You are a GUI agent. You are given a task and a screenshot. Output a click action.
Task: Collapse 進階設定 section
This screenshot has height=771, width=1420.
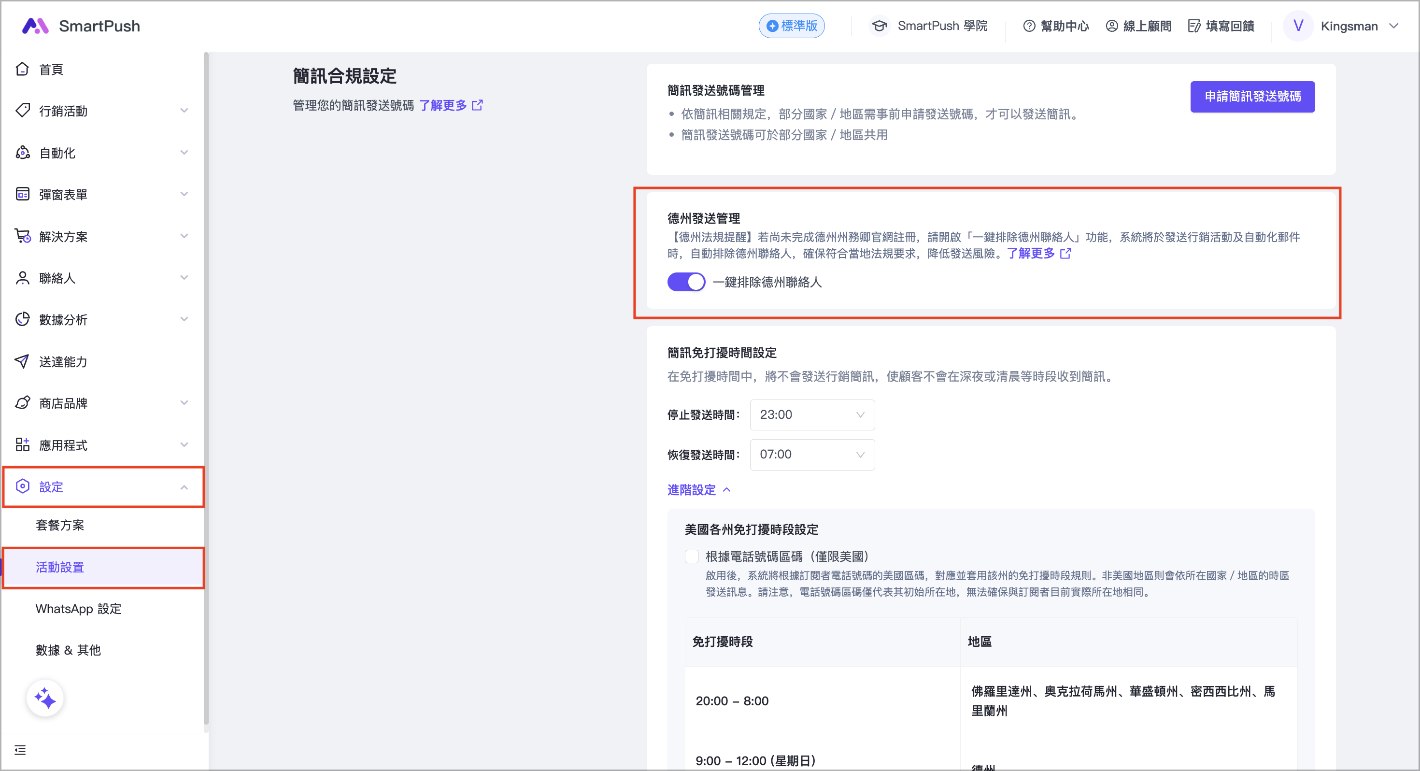point(698,490)
